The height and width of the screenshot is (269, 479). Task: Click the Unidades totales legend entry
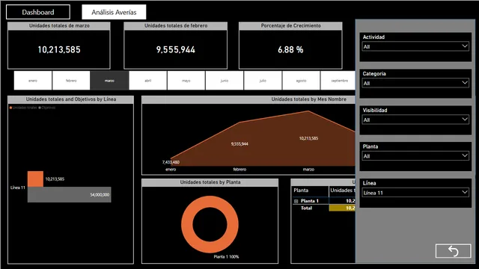(23, 108)
